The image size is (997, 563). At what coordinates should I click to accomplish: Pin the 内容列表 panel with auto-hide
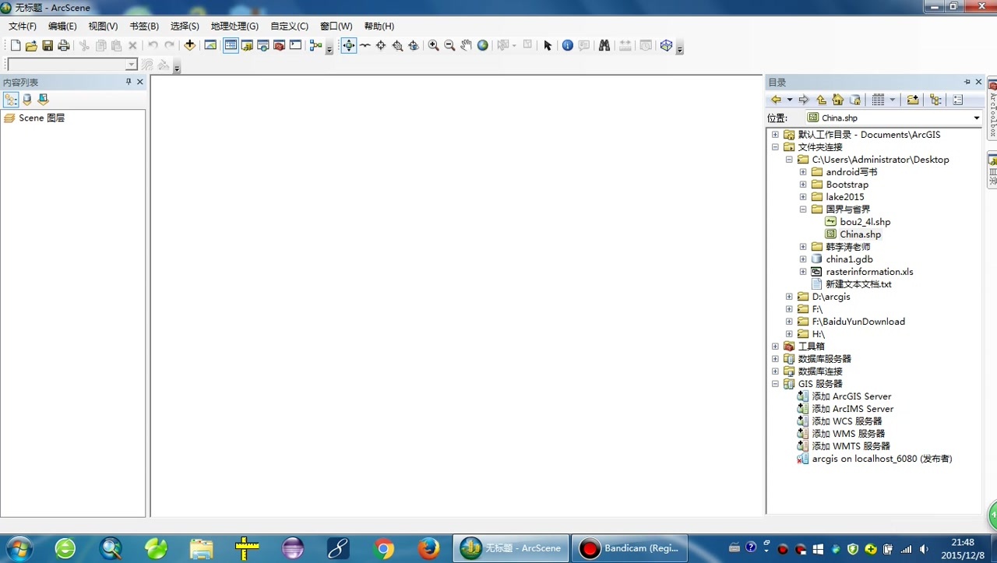129,82
